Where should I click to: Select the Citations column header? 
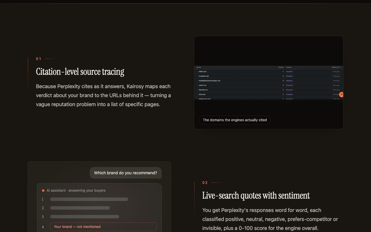[281, 67]
